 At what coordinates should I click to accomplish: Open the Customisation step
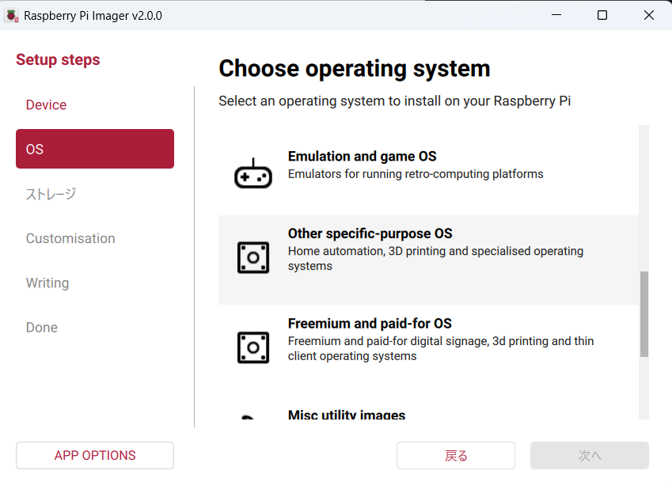point(70,238)
